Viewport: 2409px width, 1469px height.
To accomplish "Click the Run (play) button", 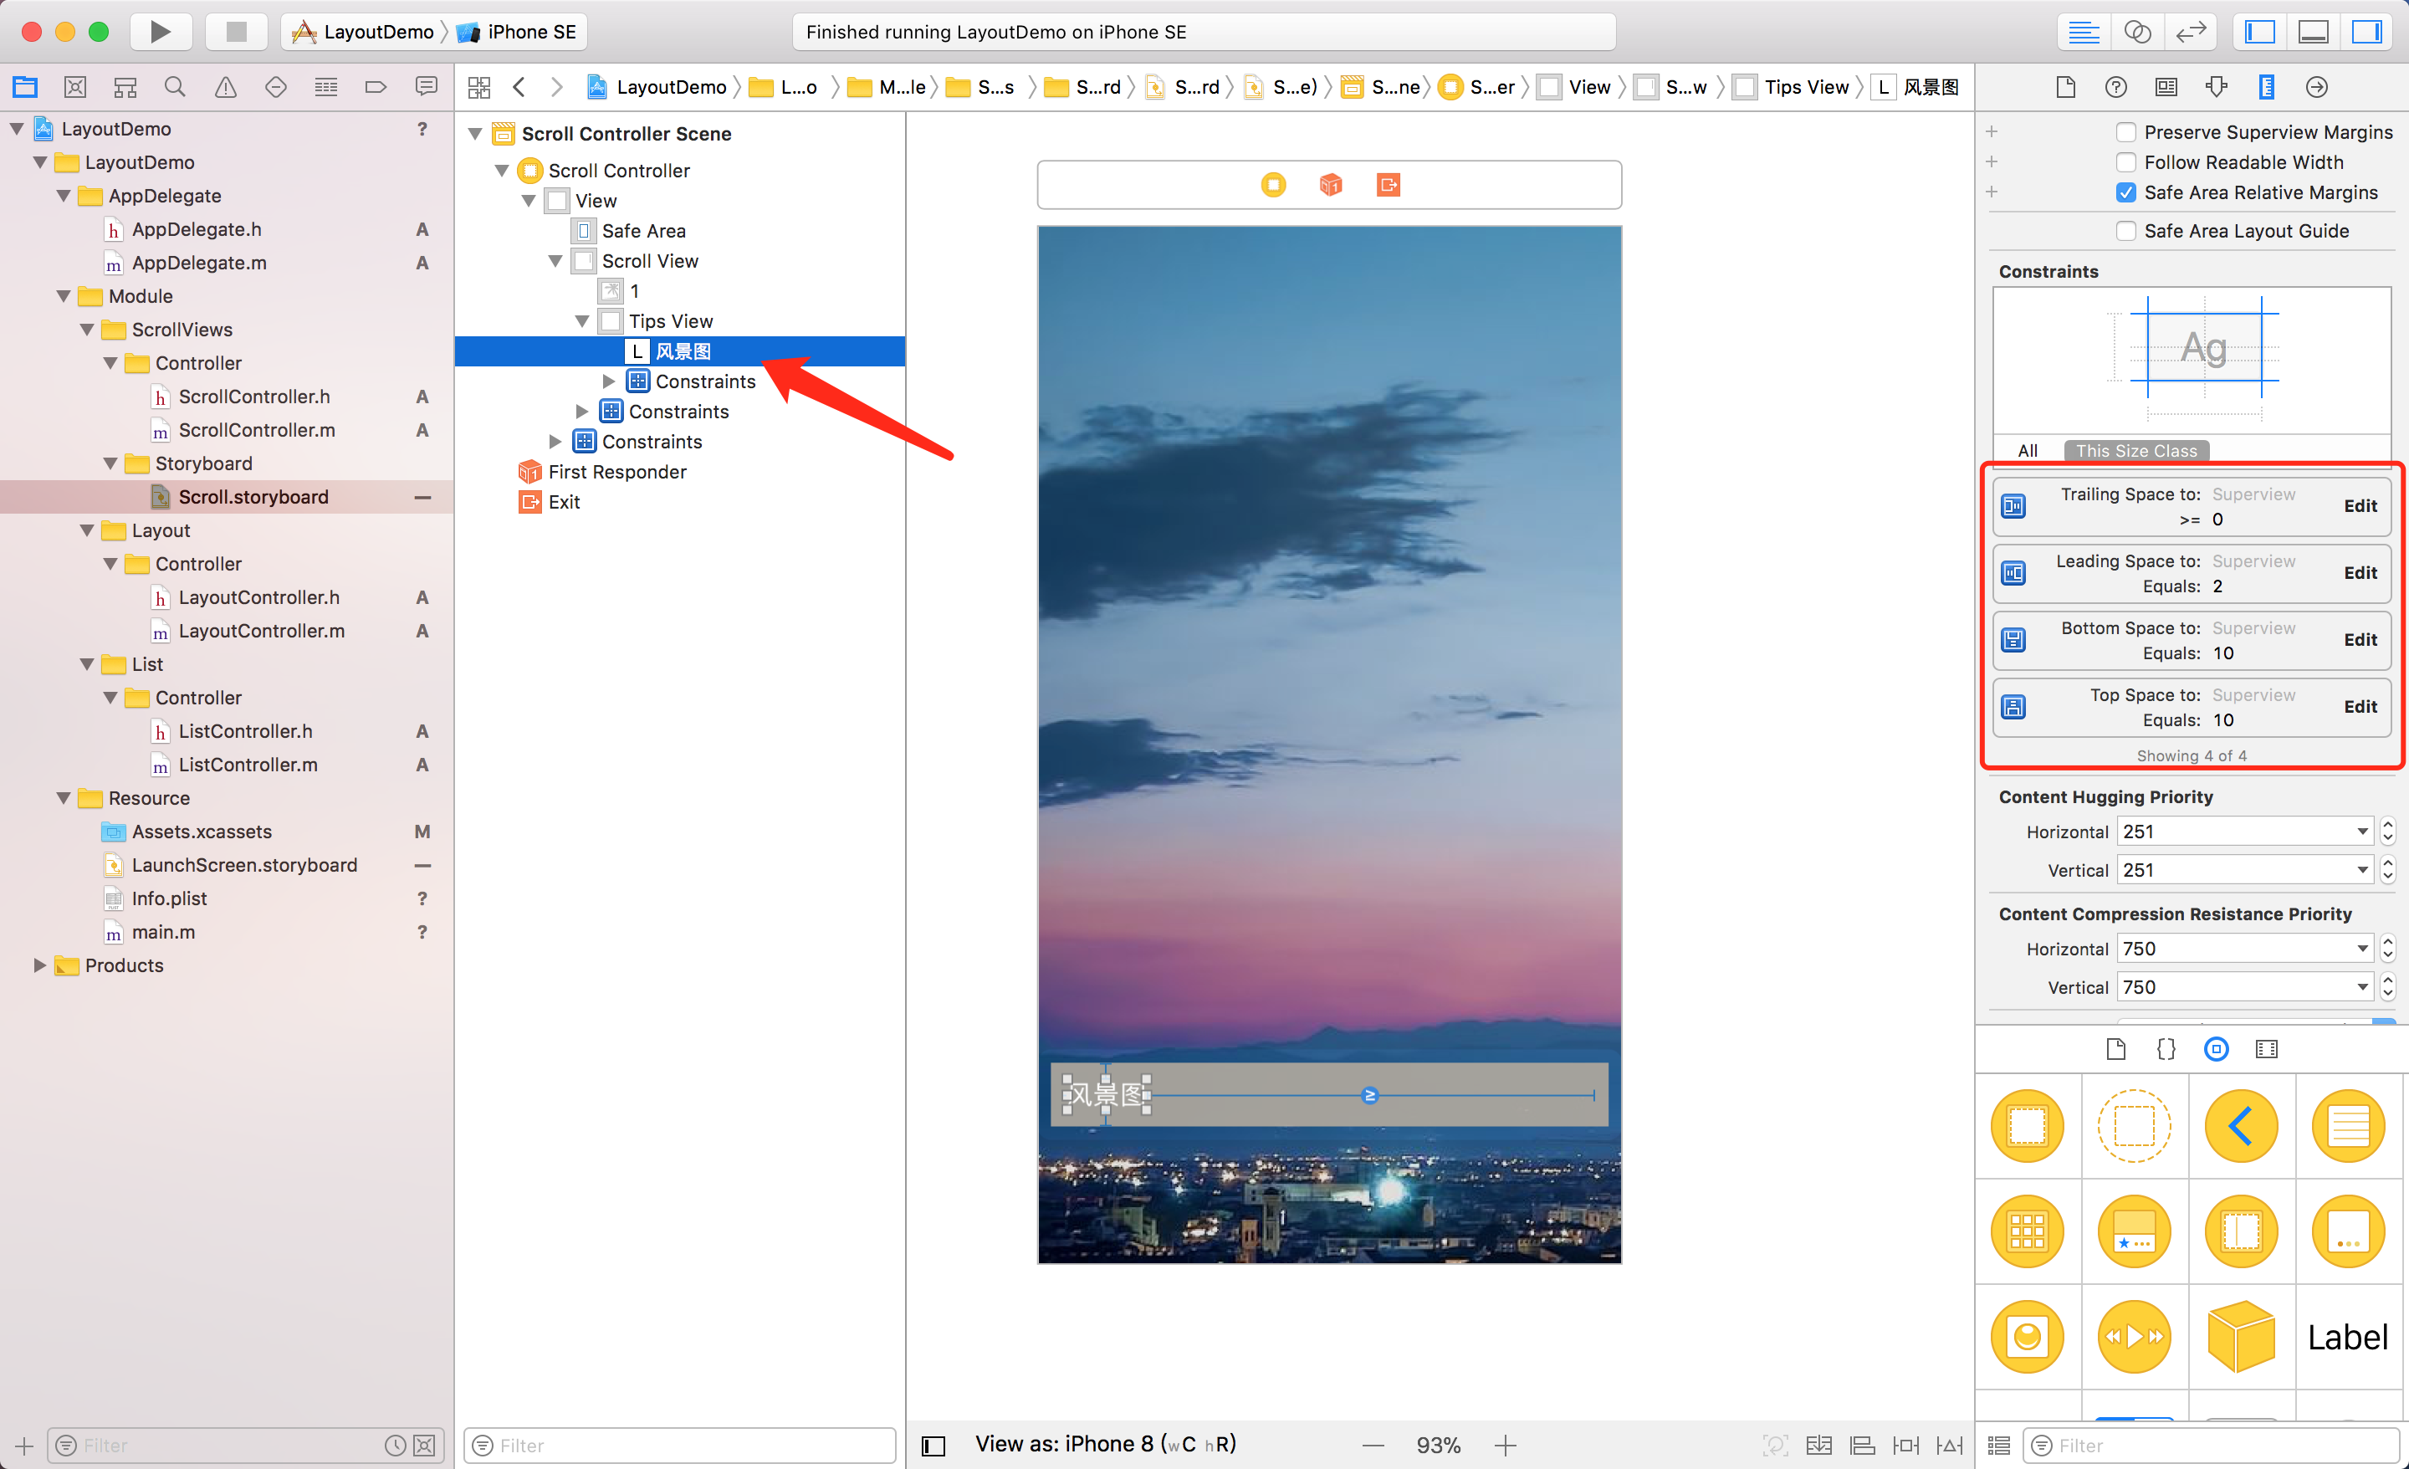I will 160,31.
